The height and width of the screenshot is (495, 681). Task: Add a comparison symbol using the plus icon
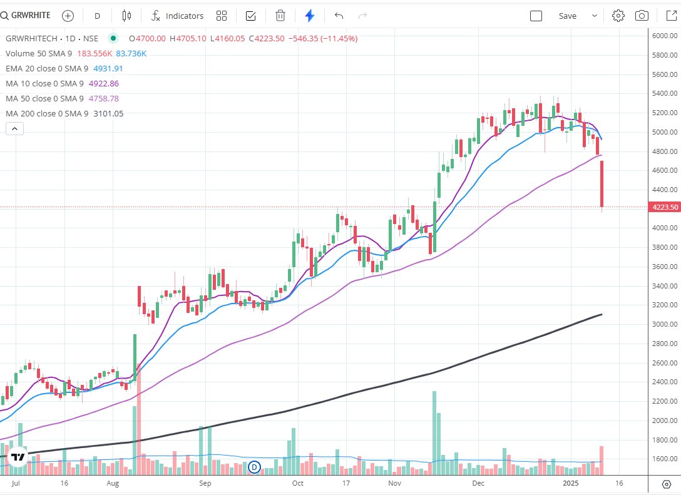point(67,15)
